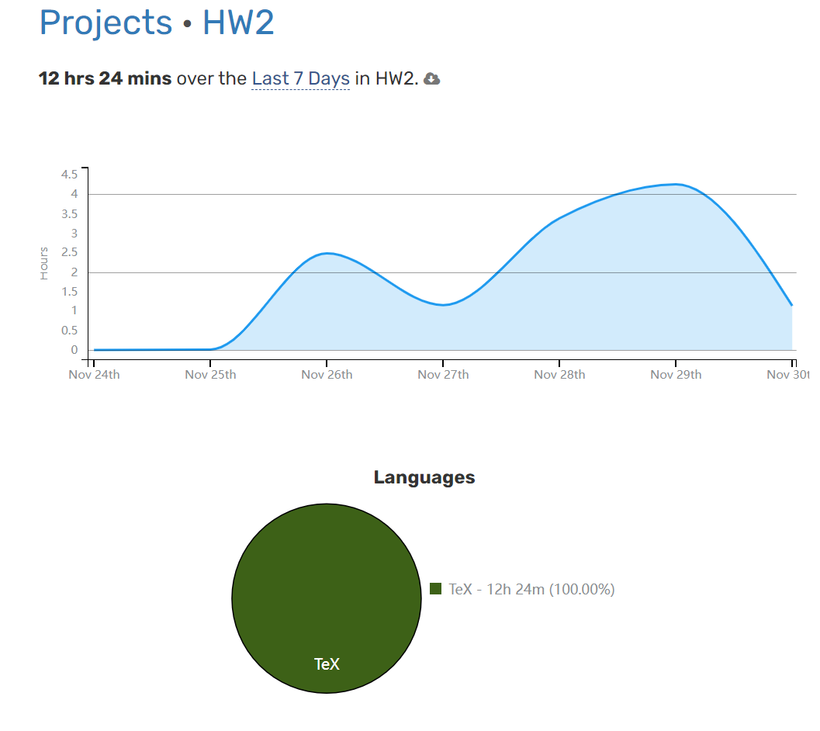Toggle the TeX legend entry text
The width and height of the screenshot is (820, 731).
tap(531, 590)
